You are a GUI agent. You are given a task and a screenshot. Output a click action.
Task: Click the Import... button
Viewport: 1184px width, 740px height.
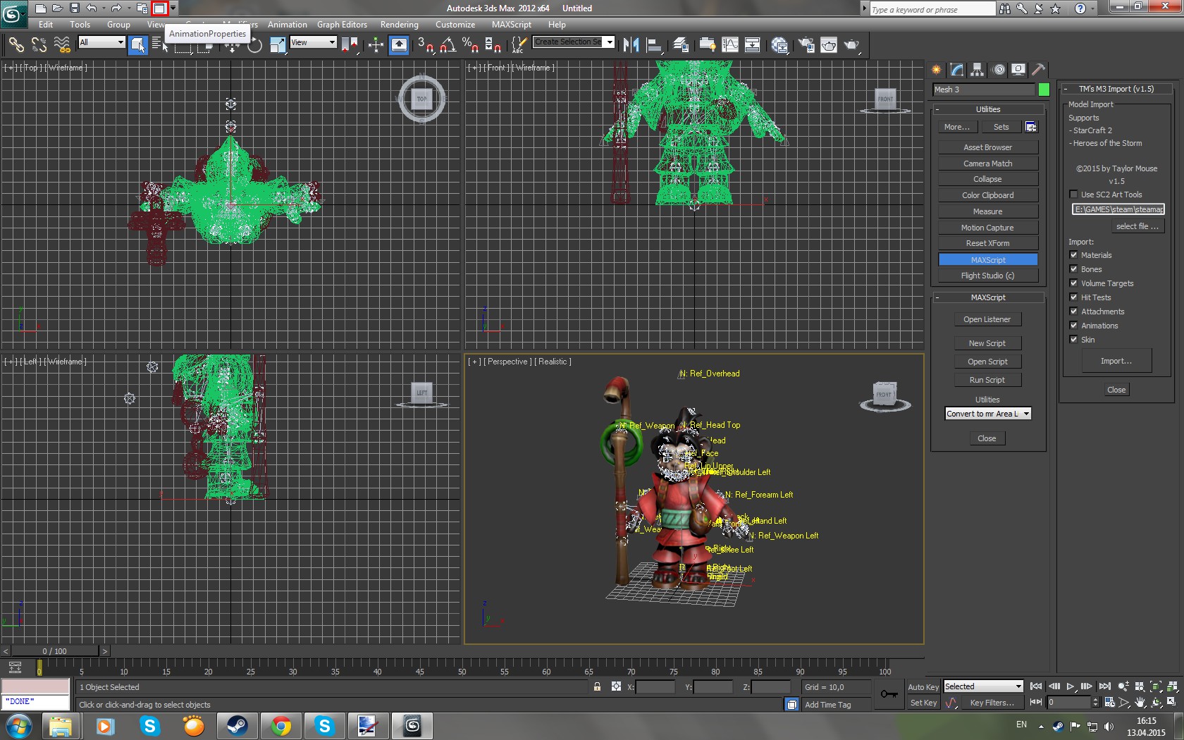click(x=1116, y=361)
